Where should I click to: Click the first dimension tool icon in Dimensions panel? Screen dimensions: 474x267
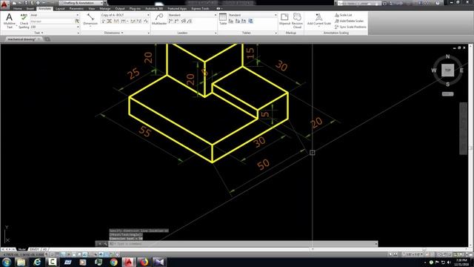(x=104, y=22)
